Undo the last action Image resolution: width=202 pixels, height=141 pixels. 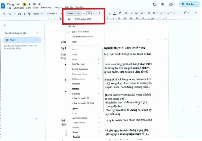coord(10,14)
